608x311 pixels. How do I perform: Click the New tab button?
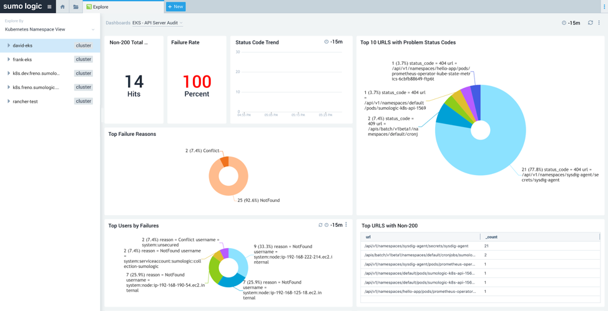(175, 7)
